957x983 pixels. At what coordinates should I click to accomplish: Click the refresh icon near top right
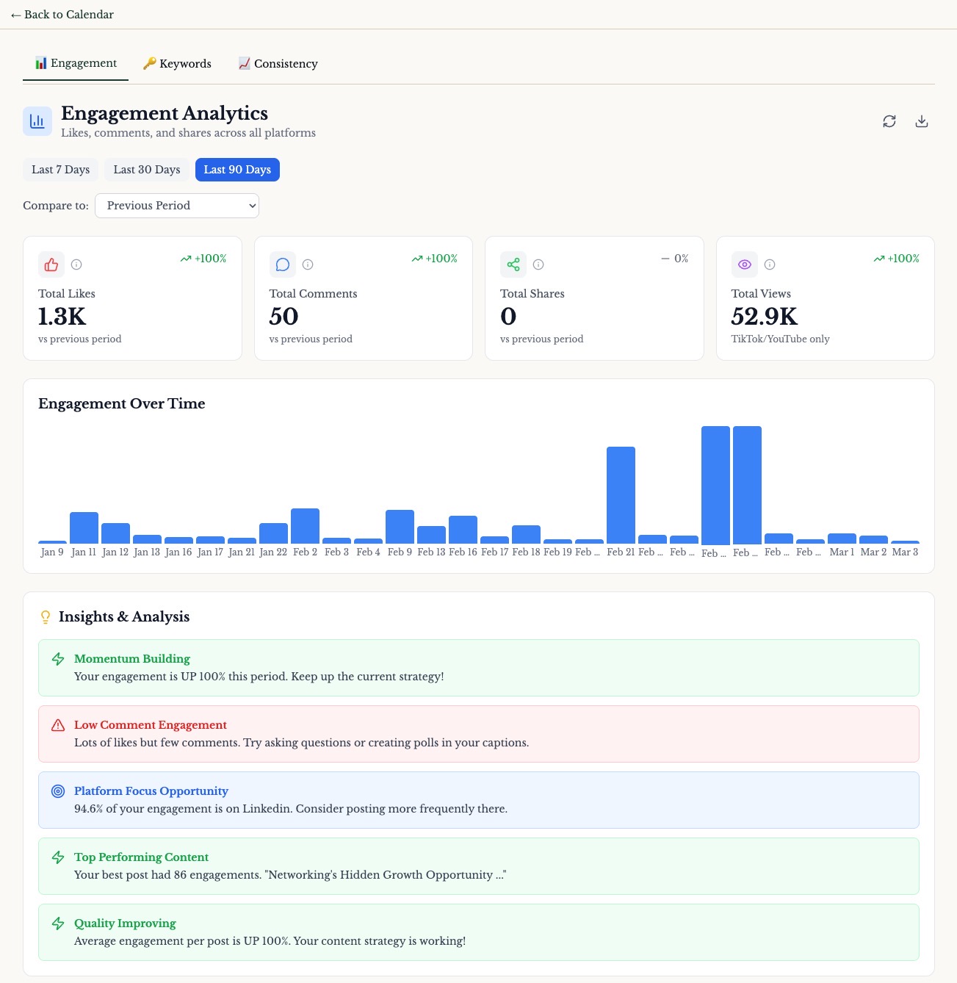pos(889,121)
